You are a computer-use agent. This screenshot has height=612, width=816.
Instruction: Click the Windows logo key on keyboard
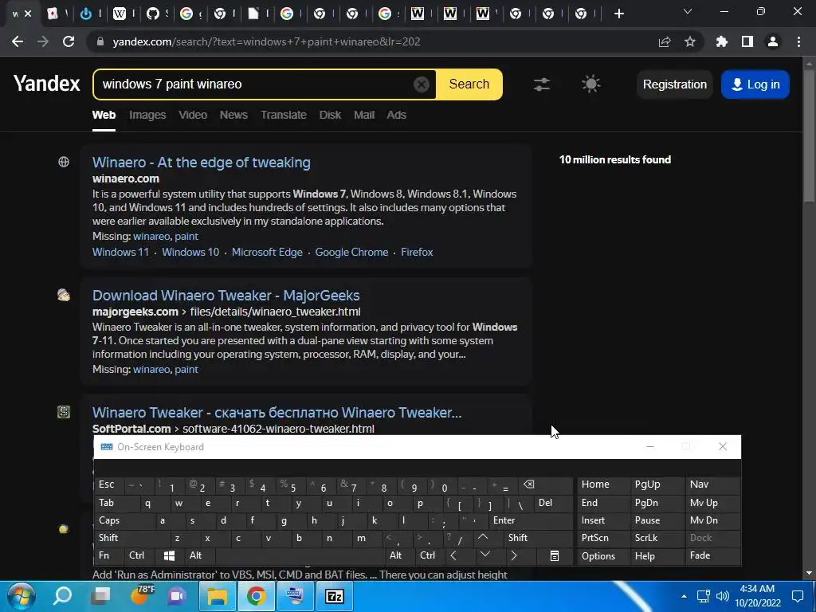click(x=169, y=555)
